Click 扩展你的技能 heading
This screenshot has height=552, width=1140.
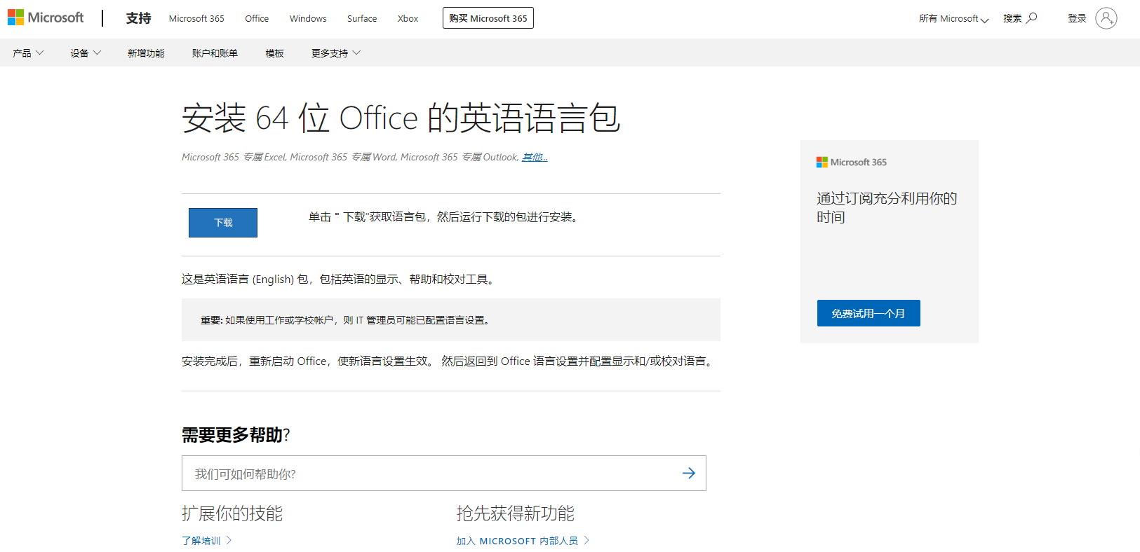click(x=232, y=513)
